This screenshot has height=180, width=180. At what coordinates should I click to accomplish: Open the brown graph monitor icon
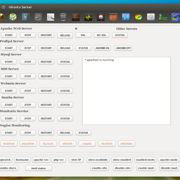[x=76, y=17]
